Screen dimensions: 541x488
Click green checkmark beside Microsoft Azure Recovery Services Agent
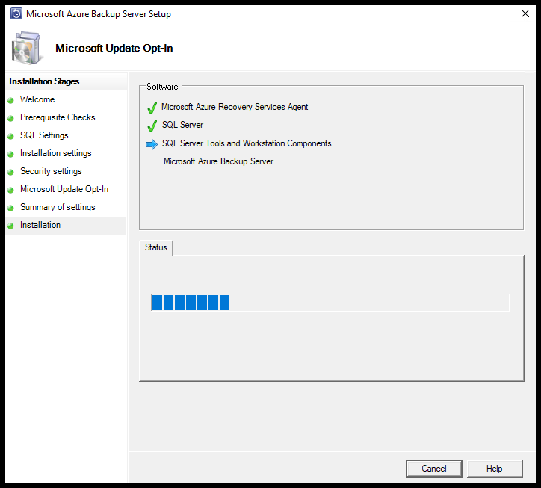click(x=152, y=108)
